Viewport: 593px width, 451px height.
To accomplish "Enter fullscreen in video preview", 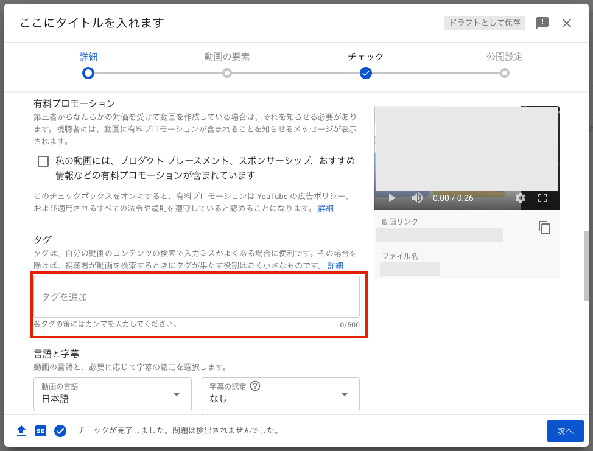I will pos(542,198).
